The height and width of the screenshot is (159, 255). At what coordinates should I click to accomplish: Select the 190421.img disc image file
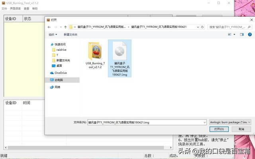(x=120, y=58)
